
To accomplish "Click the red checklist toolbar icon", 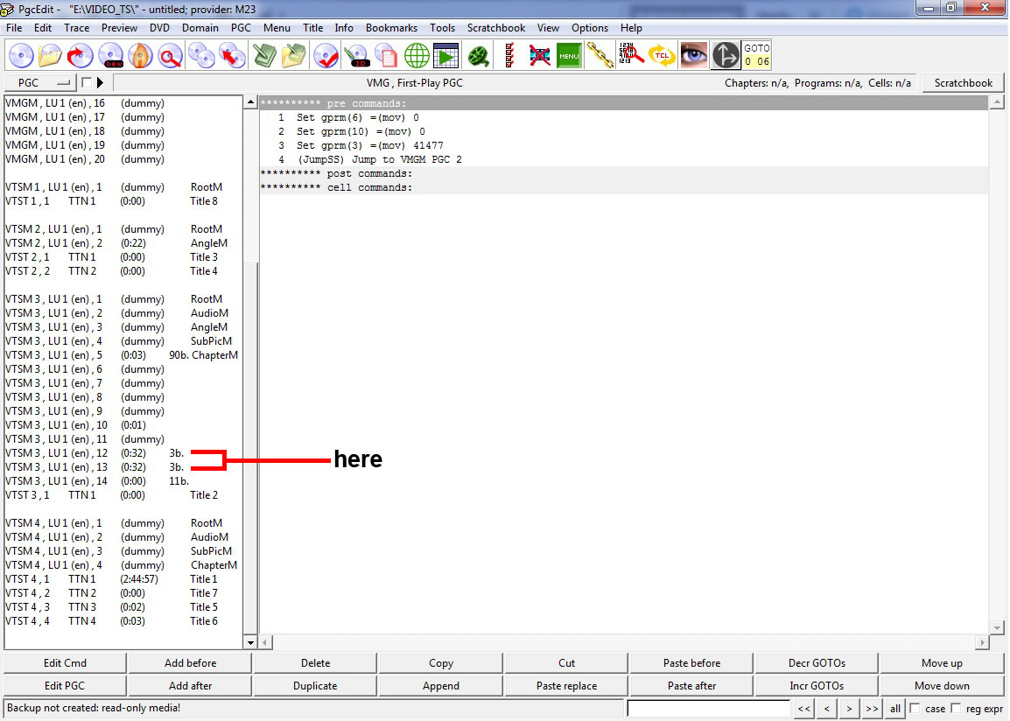I will pos(509,56).
